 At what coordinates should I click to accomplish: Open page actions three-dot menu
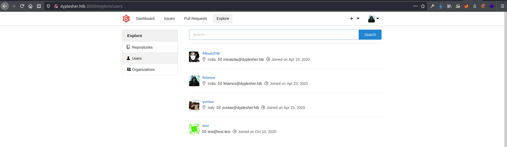(415, 6)
